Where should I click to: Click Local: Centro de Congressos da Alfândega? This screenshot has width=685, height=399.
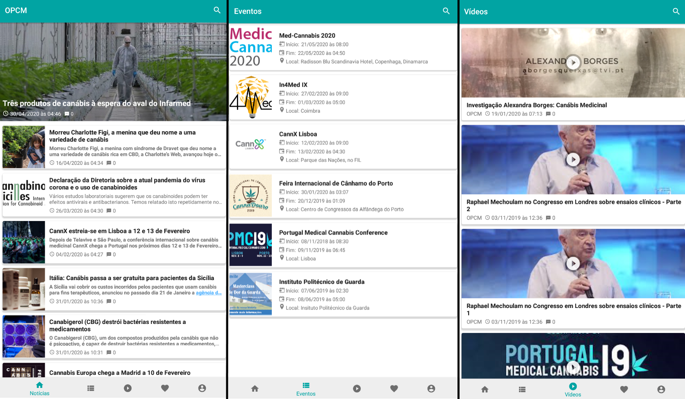coord(345,209)
